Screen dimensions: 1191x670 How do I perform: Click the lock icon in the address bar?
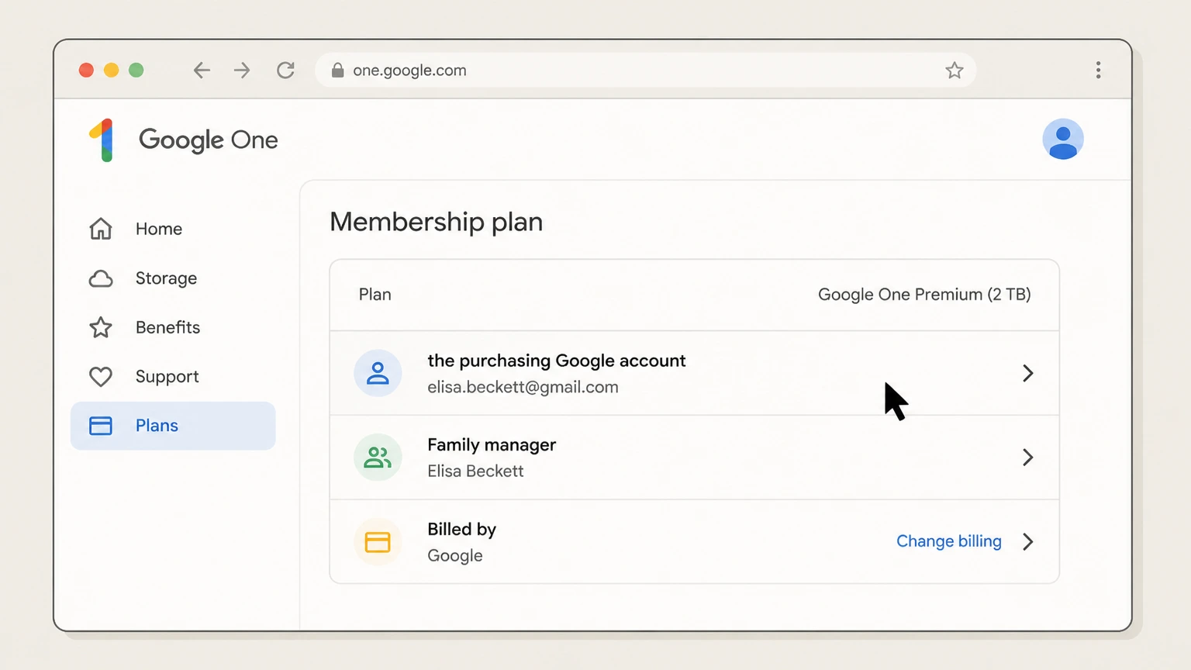pos(337,71)
